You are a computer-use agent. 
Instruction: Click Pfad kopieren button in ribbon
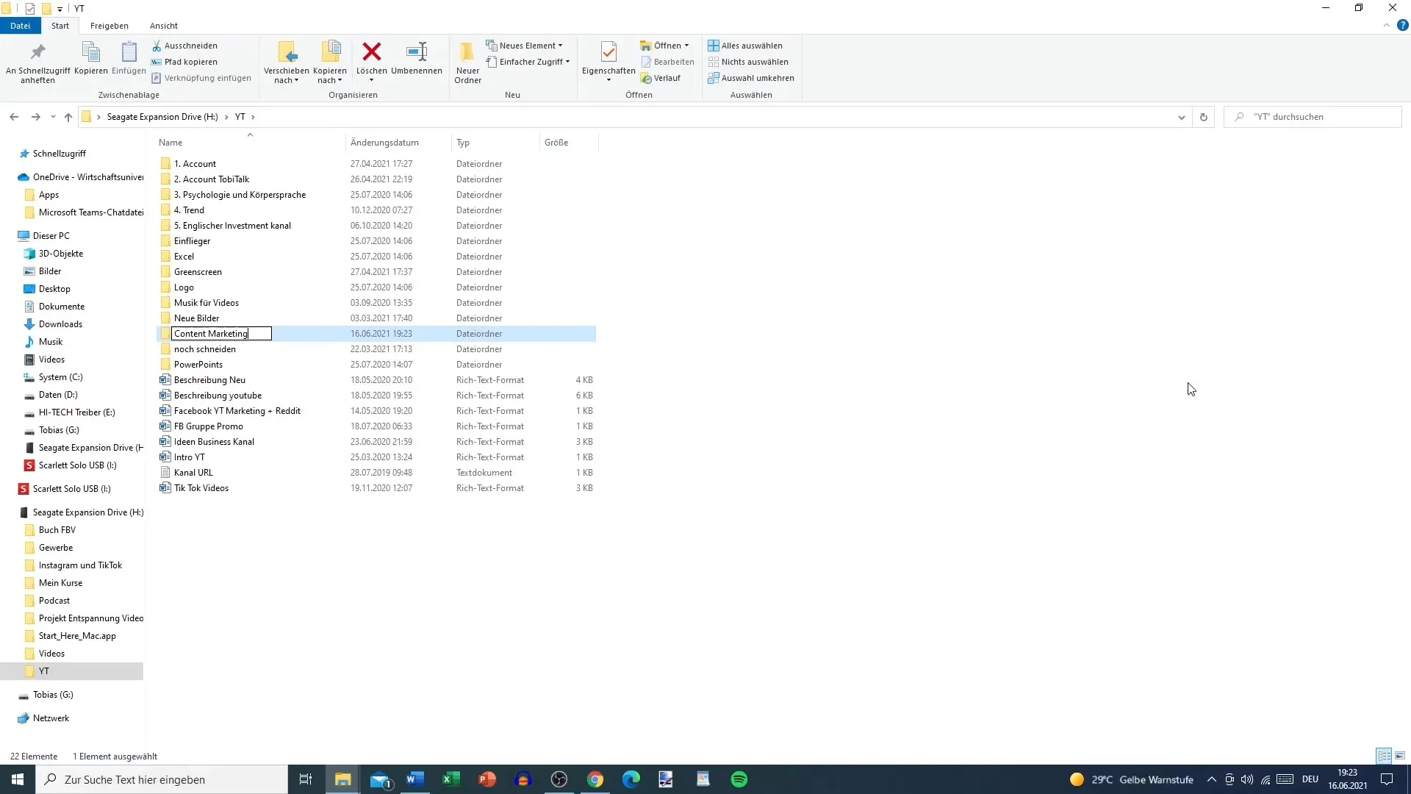click(191, 61)
